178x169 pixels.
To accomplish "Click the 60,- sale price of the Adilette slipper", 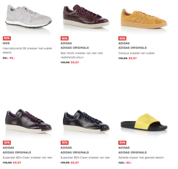I will click(x=129, y=163).
